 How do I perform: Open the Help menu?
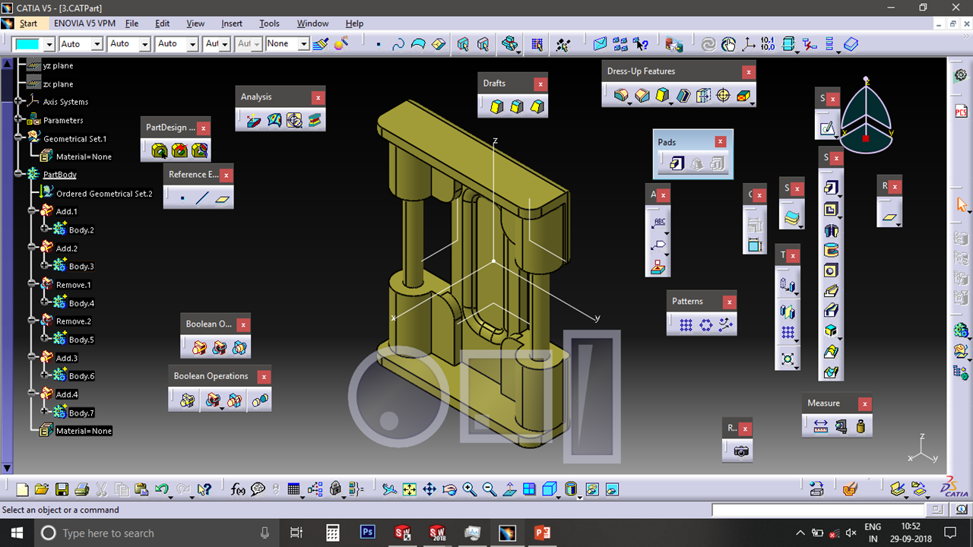pyautogui.click(x=354, y=24)
